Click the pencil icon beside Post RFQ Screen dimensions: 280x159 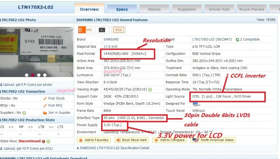pyautogui.click(x=45, y=106)
